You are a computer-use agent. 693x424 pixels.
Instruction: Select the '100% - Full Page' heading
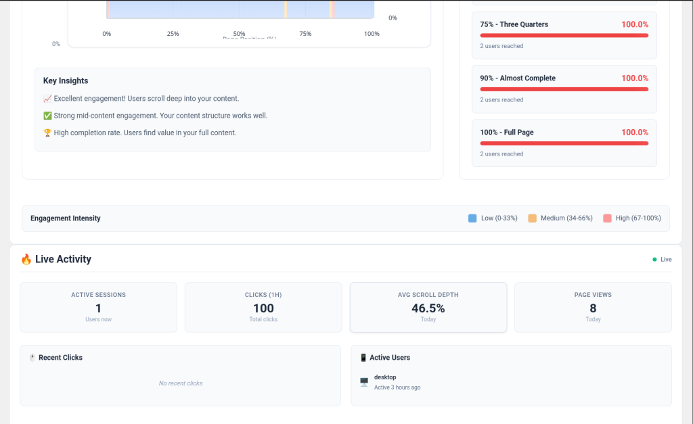tap(506, 132)
